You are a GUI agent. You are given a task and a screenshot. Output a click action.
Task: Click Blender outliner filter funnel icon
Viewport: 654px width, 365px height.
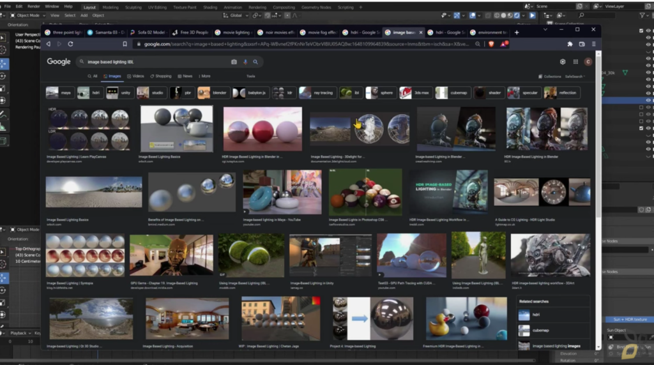[642, 15]
